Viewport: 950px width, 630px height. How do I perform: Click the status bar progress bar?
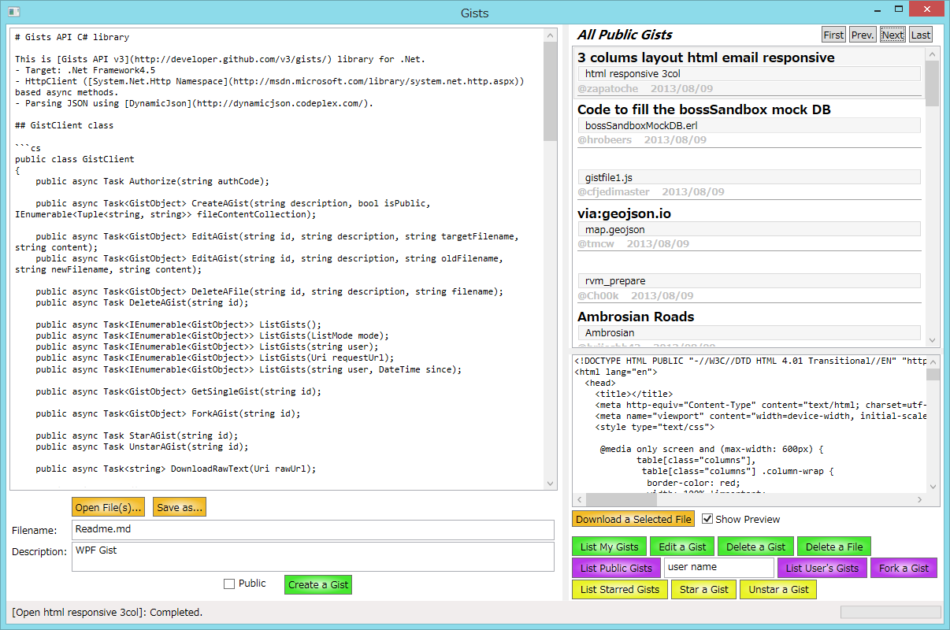[891, 612]
